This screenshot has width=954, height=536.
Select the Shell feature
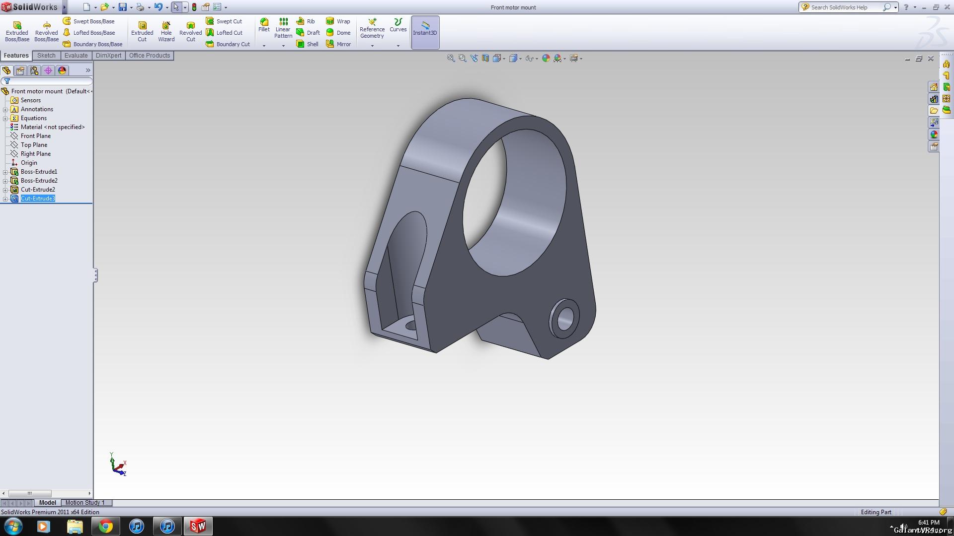[x=308, y=44]
